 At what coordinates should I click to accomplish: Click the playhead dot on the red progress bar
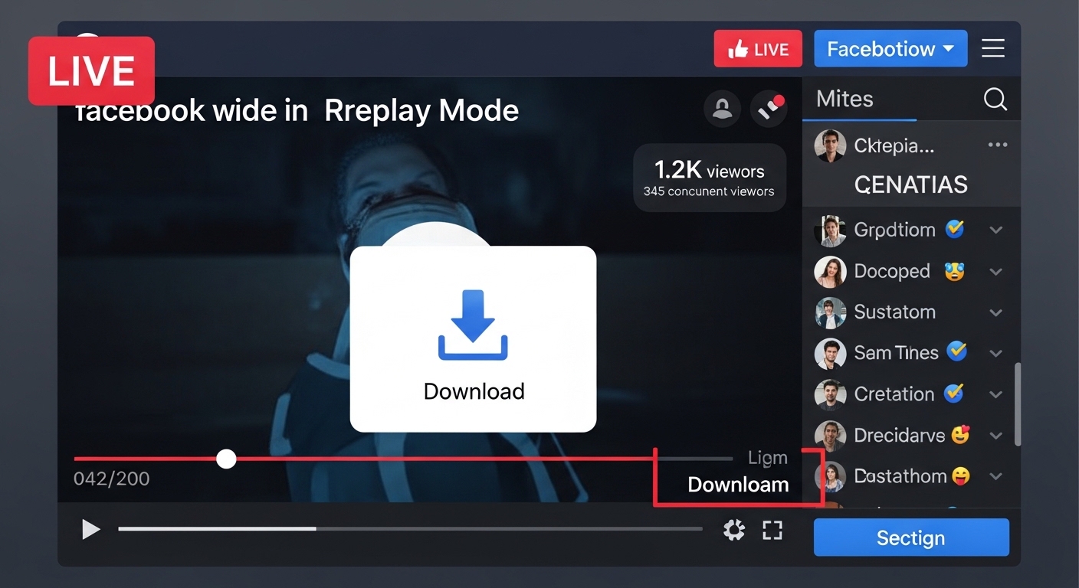click(226, 459)
